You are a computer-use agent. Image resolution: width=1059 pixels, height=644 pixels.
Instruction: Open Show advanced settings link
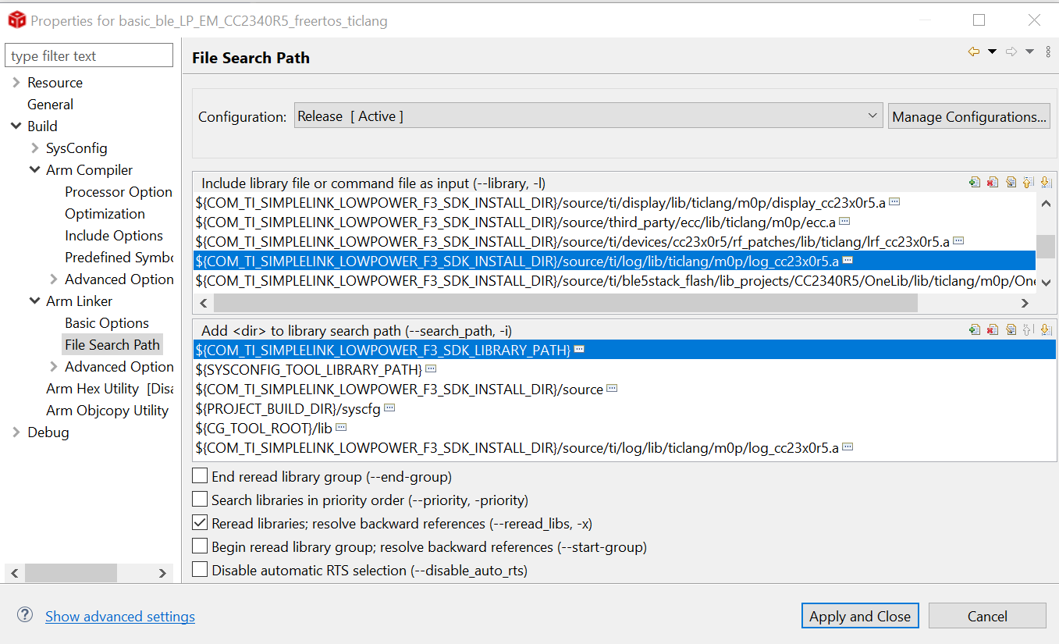pos(119,616)
